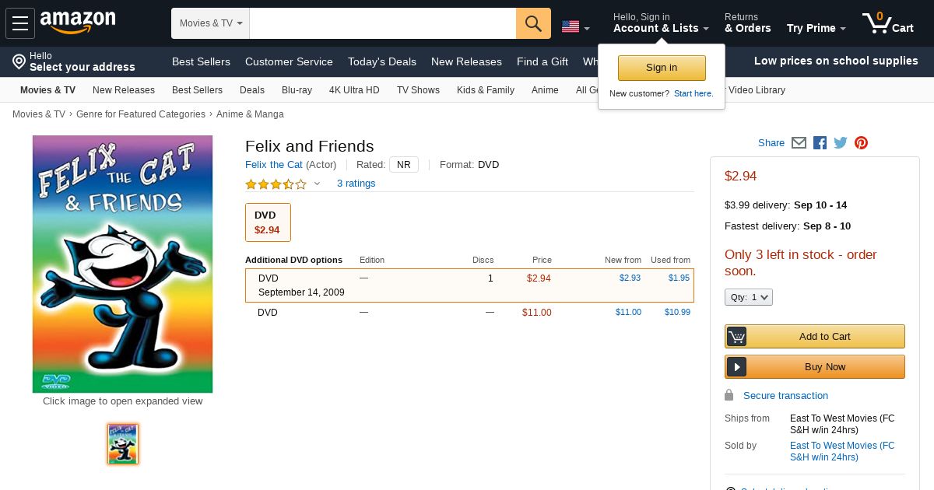934x490 pixels.
Task: Go to Today's Deals menu item
Action: pos(382,61)
